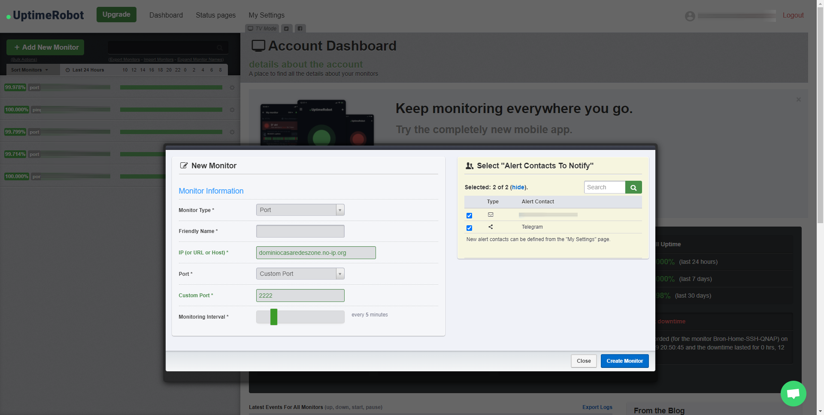The width and height of the screenshot is (824, 415).
Task: Open My Settings in the top navigation
Action: click(x=267, y=15)
